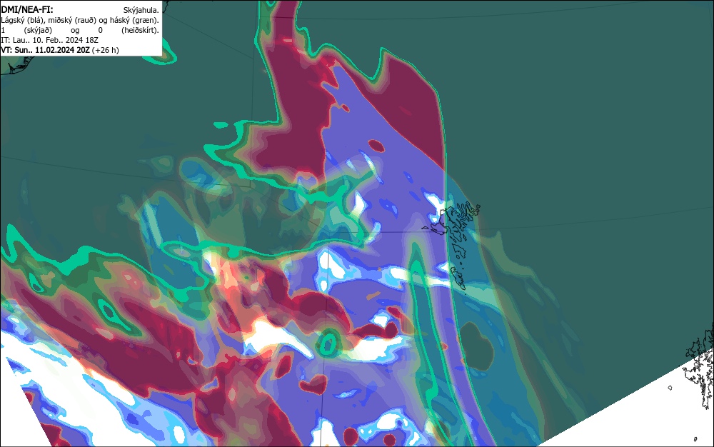Click the '(+26 h)' forecast offset text
Viewport: 714px width, 447px height.
(x=106, y=50)
